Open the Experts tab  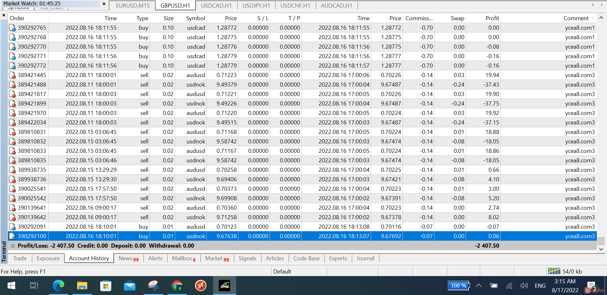338,258
